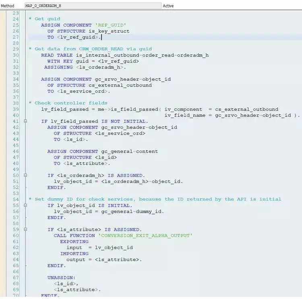Click line number 24 in the gutter
Viewport: 302px width, 299px height.
[x=16, y=19]
